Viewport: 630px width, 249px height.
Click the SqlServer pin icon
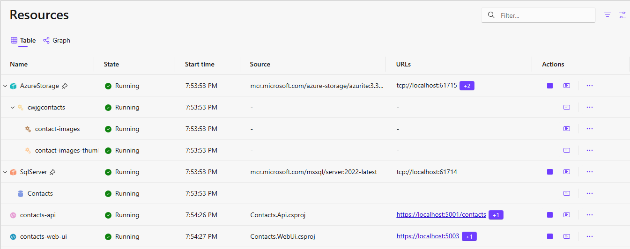[x=52, y=172]
